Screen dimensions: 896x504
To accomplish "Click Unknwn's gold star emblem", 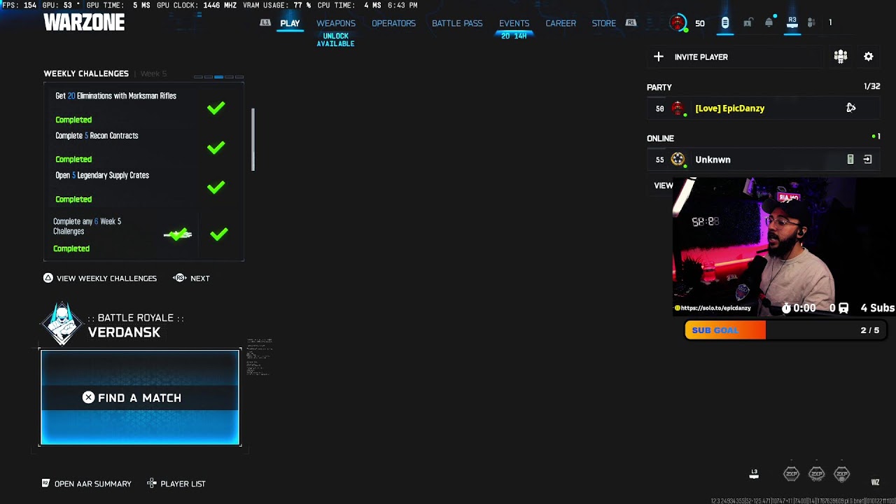I will (678, 160).
